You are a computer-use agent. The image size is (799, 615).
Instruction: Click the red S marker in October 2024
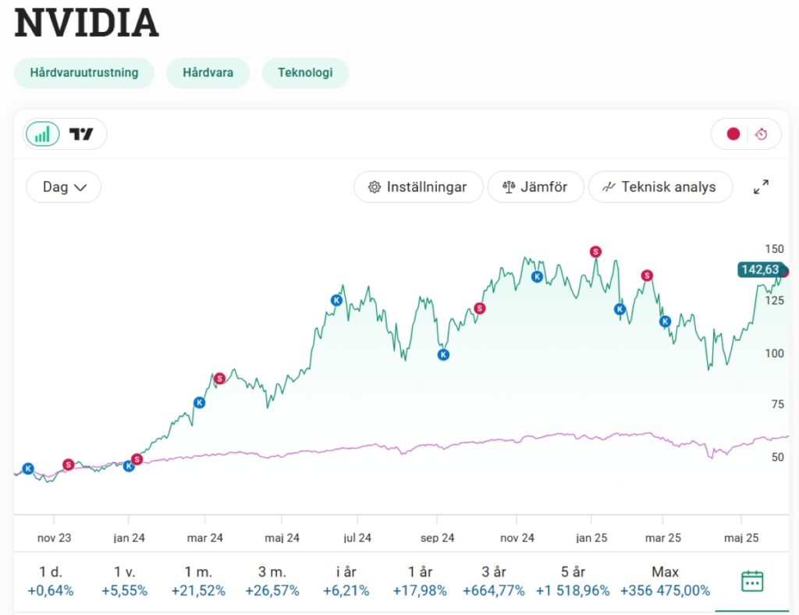(x=480, y=308)
